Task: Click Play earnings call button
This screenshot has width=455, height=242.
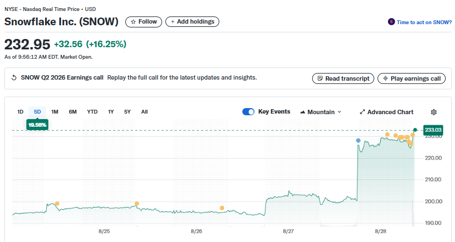Action: pyautogui.click(x=412, y=78)
